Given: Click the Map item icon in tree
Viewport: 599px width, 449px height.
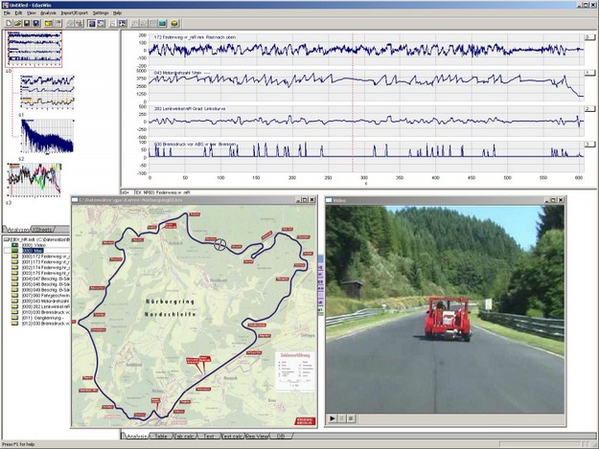Looking at the screenshot, I should [15, 251].
